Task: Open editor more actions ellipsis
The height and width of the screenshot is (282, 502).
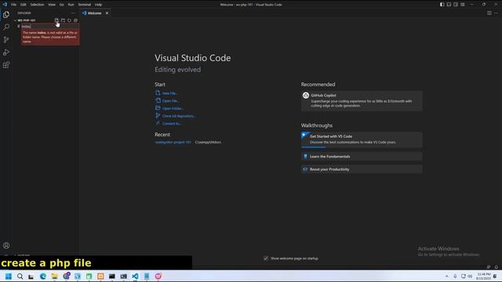Action: [x=497, y=13]
